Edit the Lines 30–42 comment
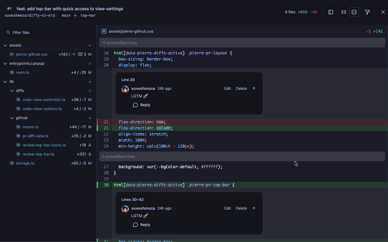 pos(228,208)
